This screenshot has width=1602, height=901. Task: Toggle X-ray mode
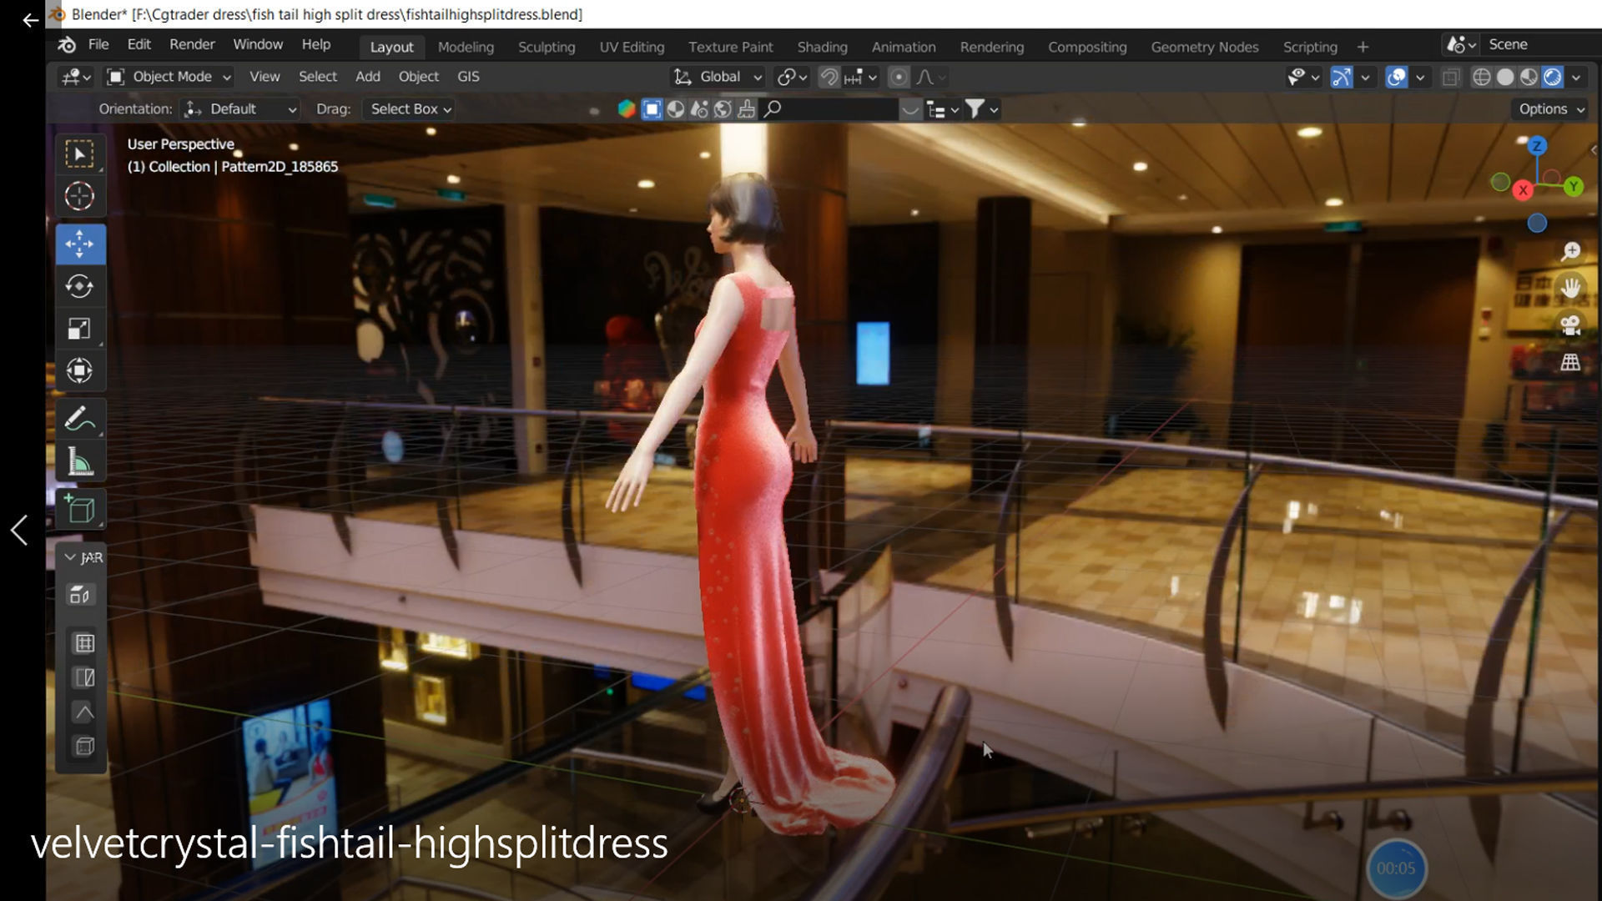(x=1451, y=78)
